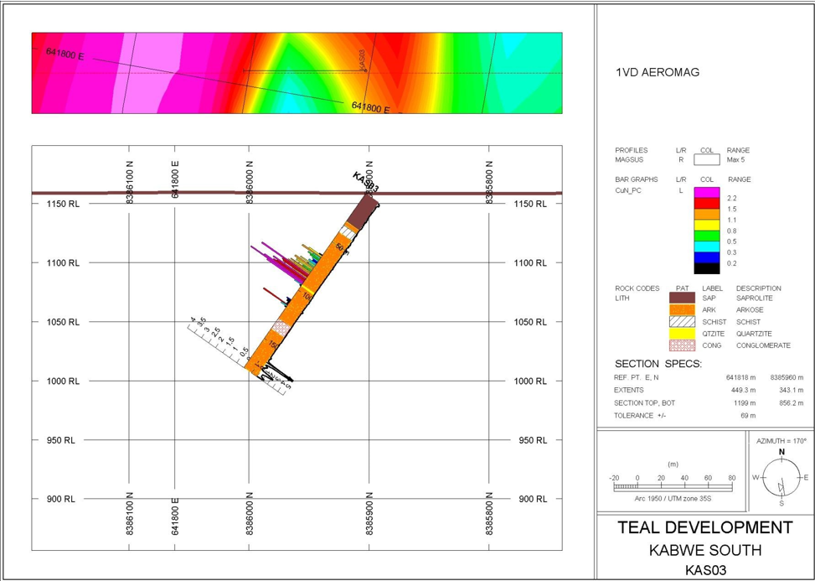Click the 'SAPROLITE' description label
This screenshot has width=815, height=581.
(x=754, y=298)
